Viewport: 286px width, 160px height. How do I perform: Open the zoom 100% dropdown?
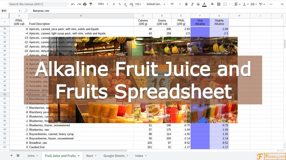click(x=103, y=4)
